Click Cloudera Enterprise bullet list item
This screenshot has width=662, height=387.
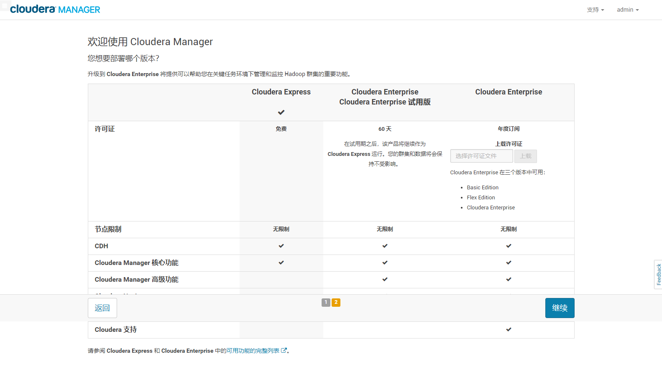coord(491,207)
